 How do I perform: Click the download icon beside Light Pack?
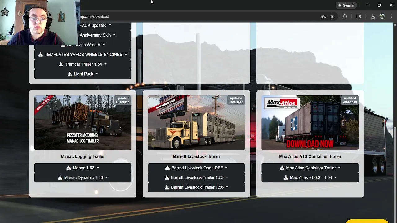[x=70, y=74]
